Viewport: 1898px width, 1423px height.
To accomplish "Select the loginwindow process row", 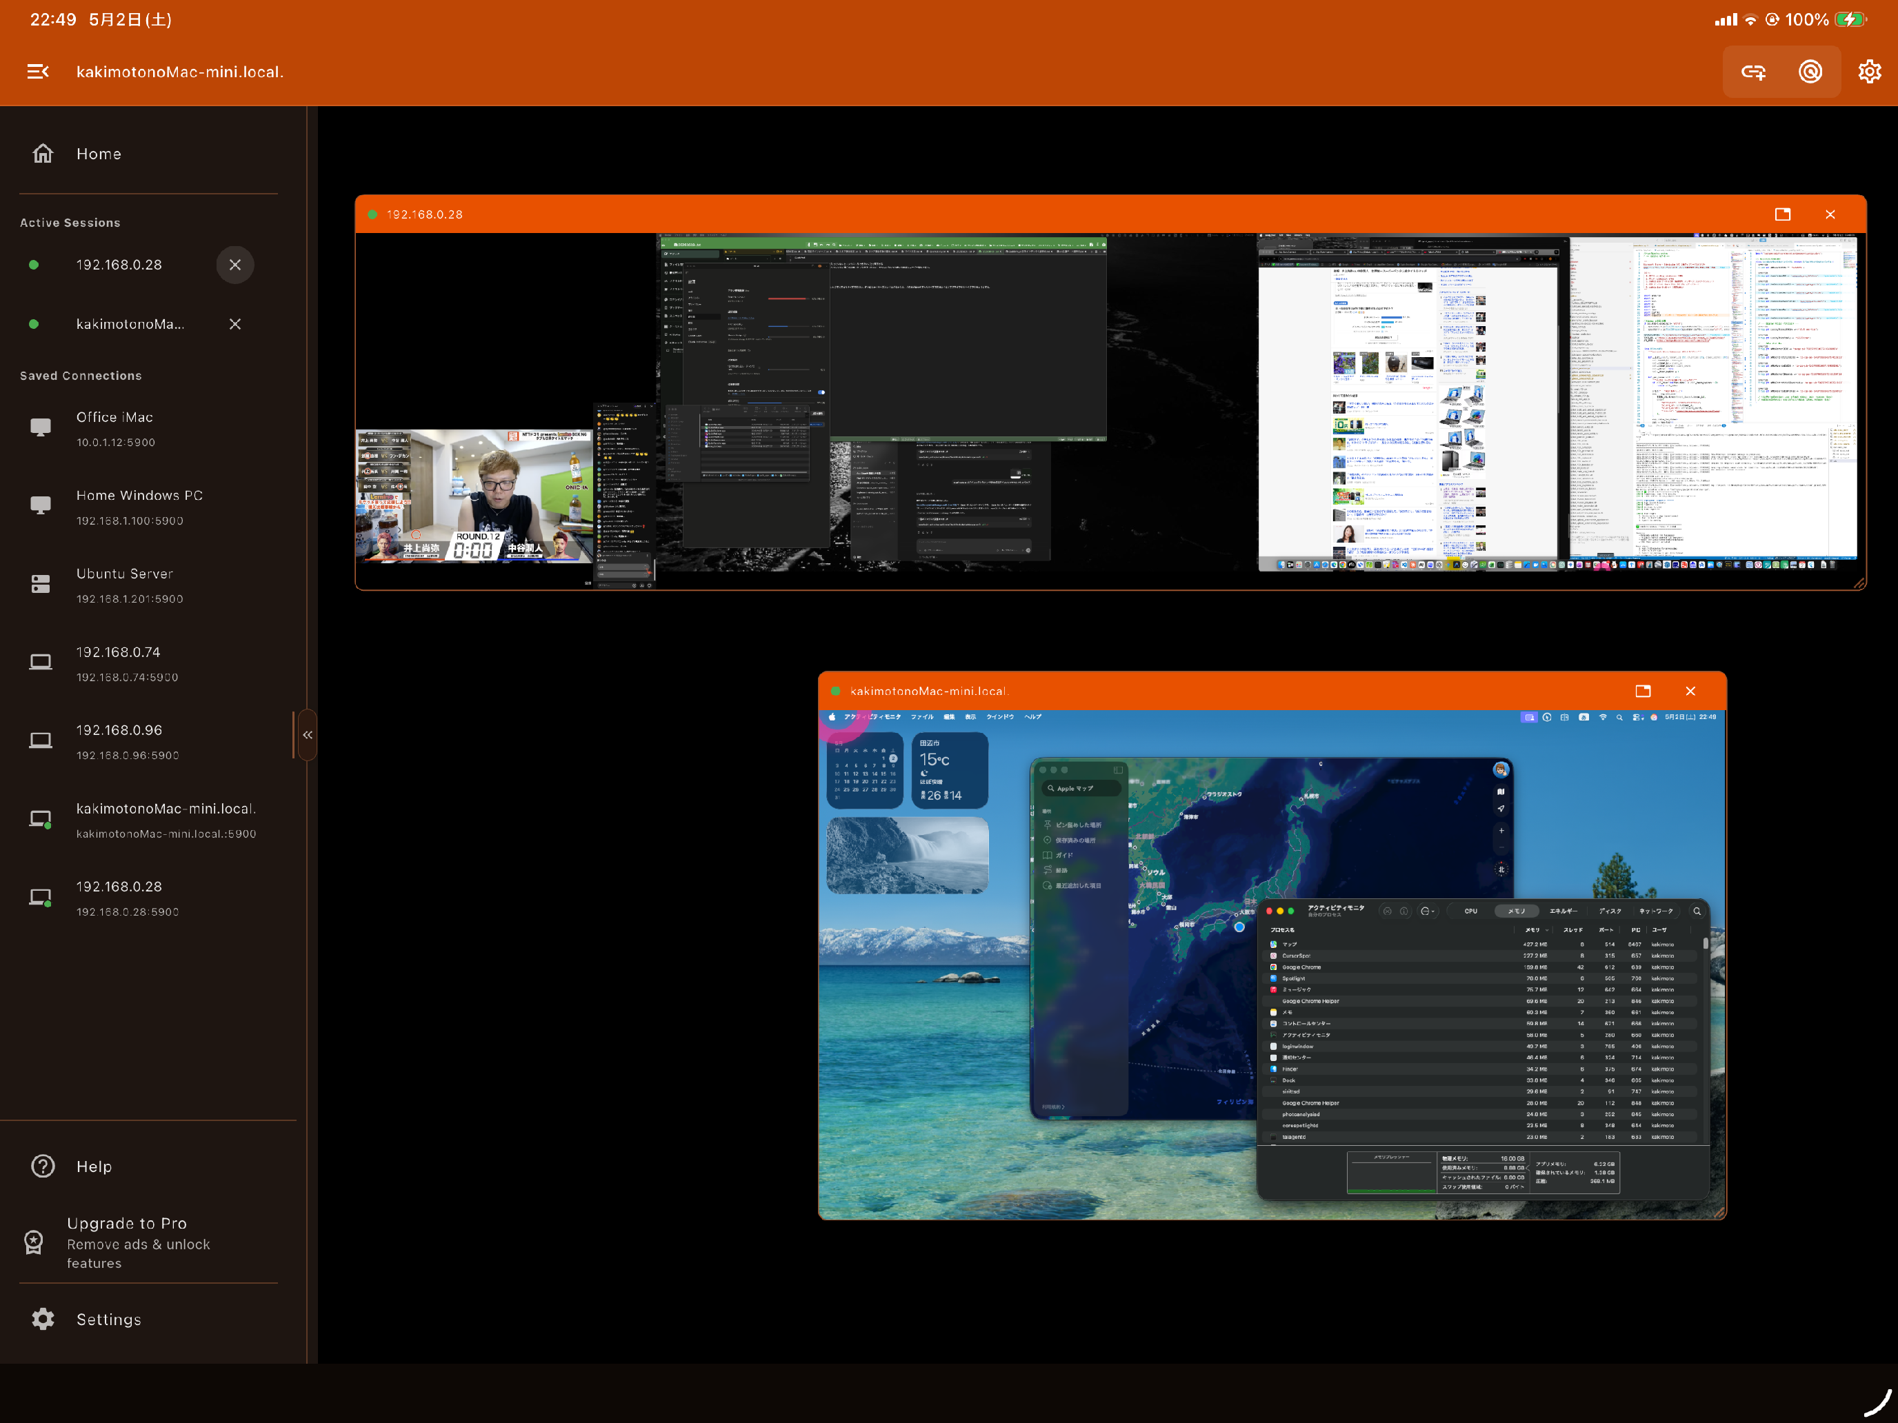I will click(x=1481, y=1047).
